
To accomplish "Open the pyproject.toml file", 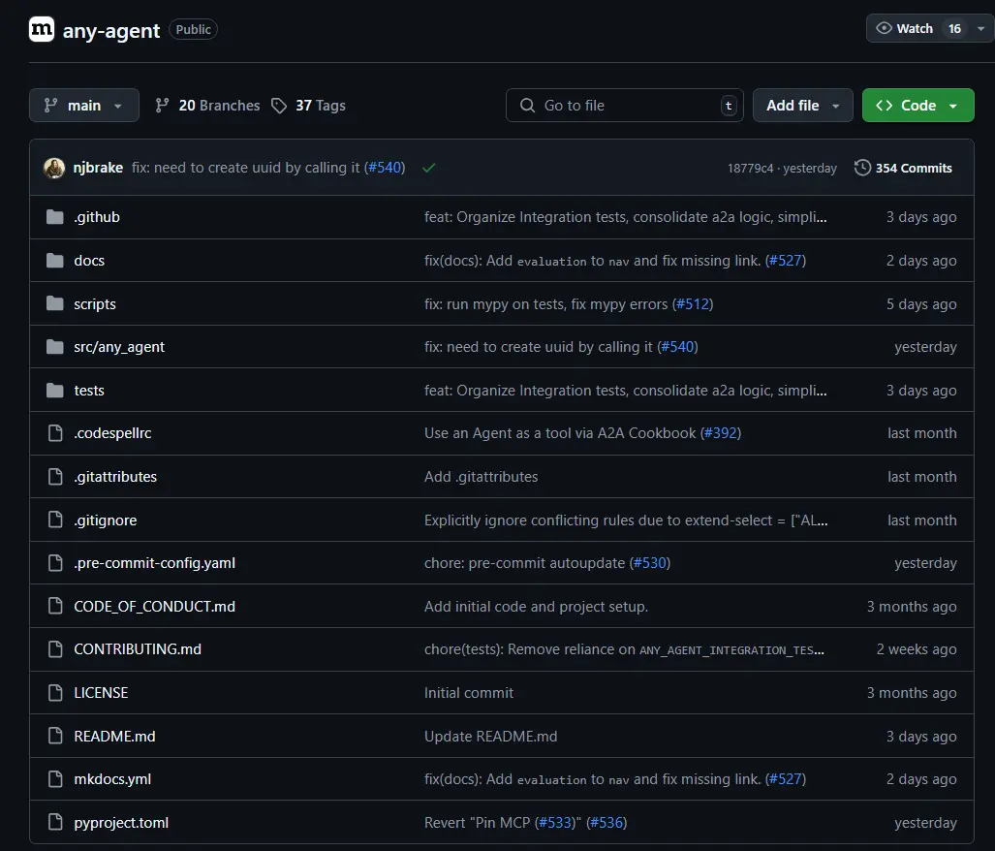I will coord(121,823).
